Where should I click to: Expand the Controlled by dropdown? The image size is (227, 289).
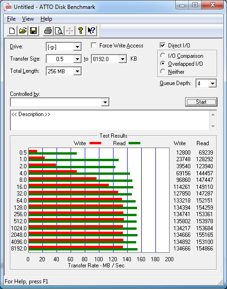click(105, 102)
